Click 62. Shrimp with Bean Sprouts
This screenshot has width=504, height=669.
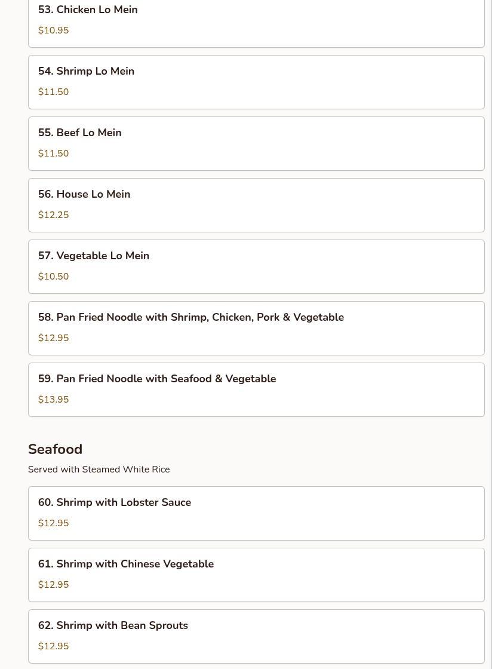click(256, 636)
